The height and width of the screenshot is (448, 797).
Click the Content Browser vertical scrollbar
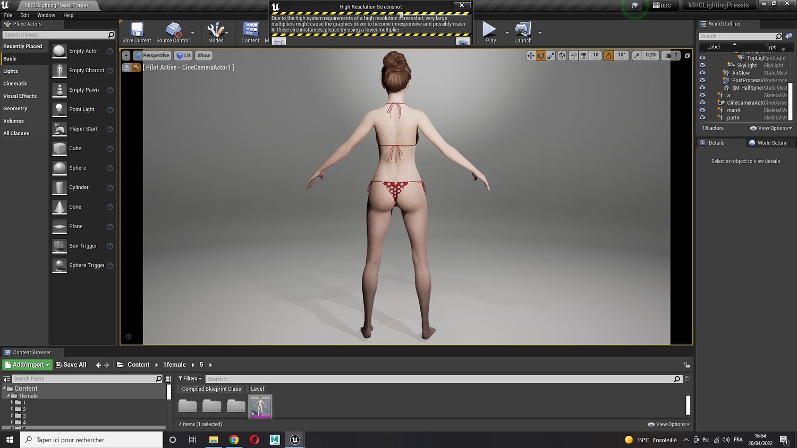click(688, 405)
